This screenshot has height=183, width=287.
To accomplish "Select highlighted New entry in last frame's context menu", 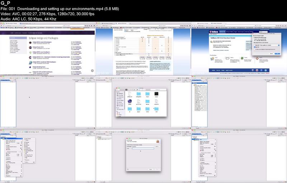I will [x=208, y=139].
